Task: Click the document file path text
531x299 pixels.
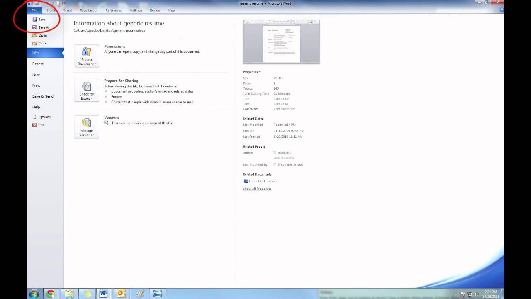Action: pyautogui.click(x=110, y=30)
